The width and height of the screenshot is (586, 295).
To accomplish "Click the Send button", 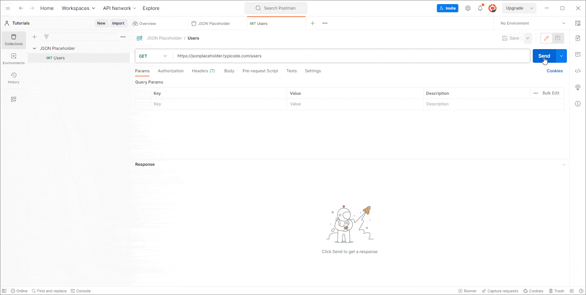I will coord(544,56).
